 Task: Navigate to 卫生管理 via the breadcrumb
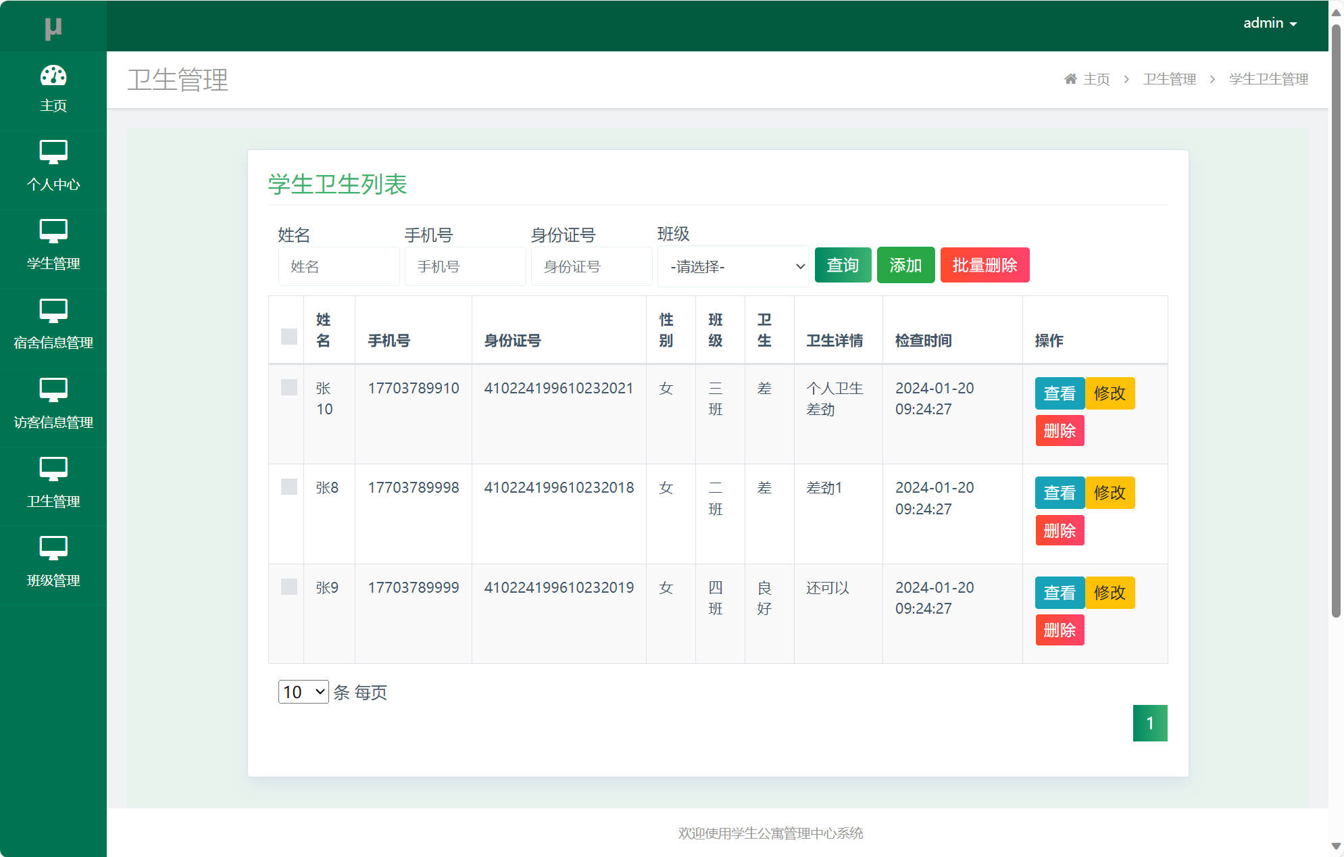point(1169,78)
